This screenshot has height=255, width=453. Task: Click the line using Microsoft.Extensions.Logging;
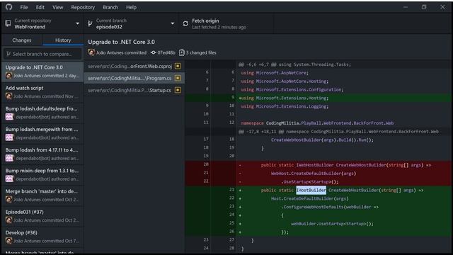click(318, 106)
